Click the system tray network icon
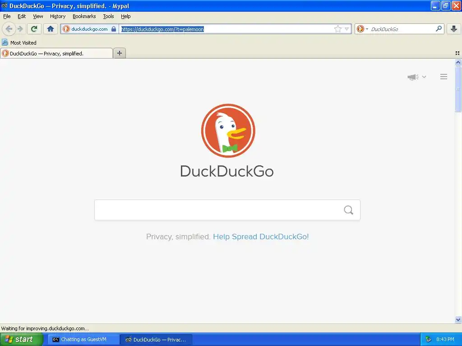The width and height of the screenshot is (462, 346). click(x=429, y=339)
